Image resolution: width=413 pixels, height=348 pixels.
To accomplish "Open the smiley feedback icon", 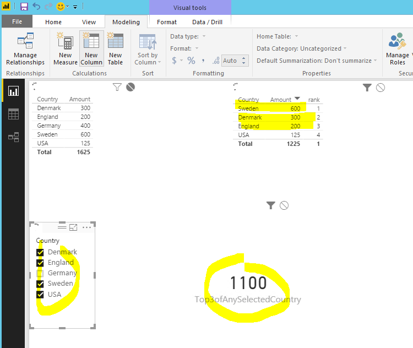I will 61,6.
